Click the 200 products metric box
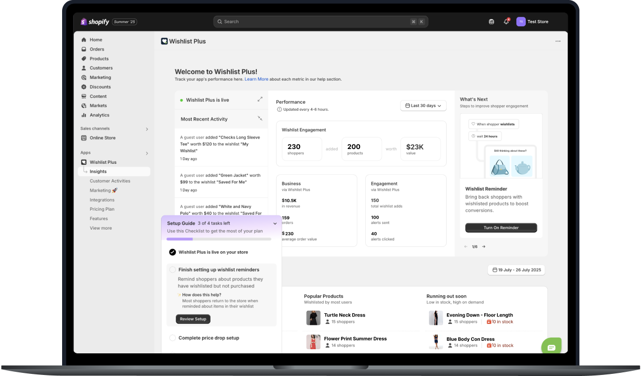The image size is (641, 376). click(x=362, y=149)
